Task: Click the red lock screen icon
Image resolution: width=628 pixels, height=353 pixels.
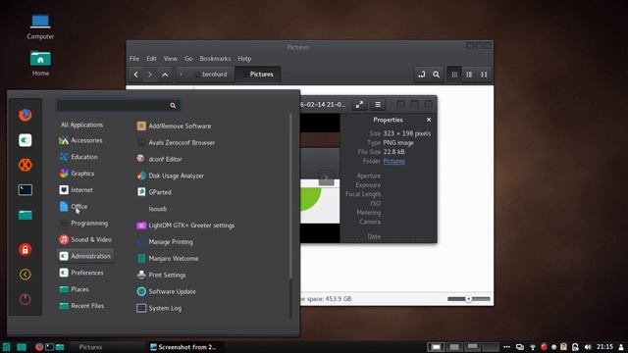Action: coord(25,250)
